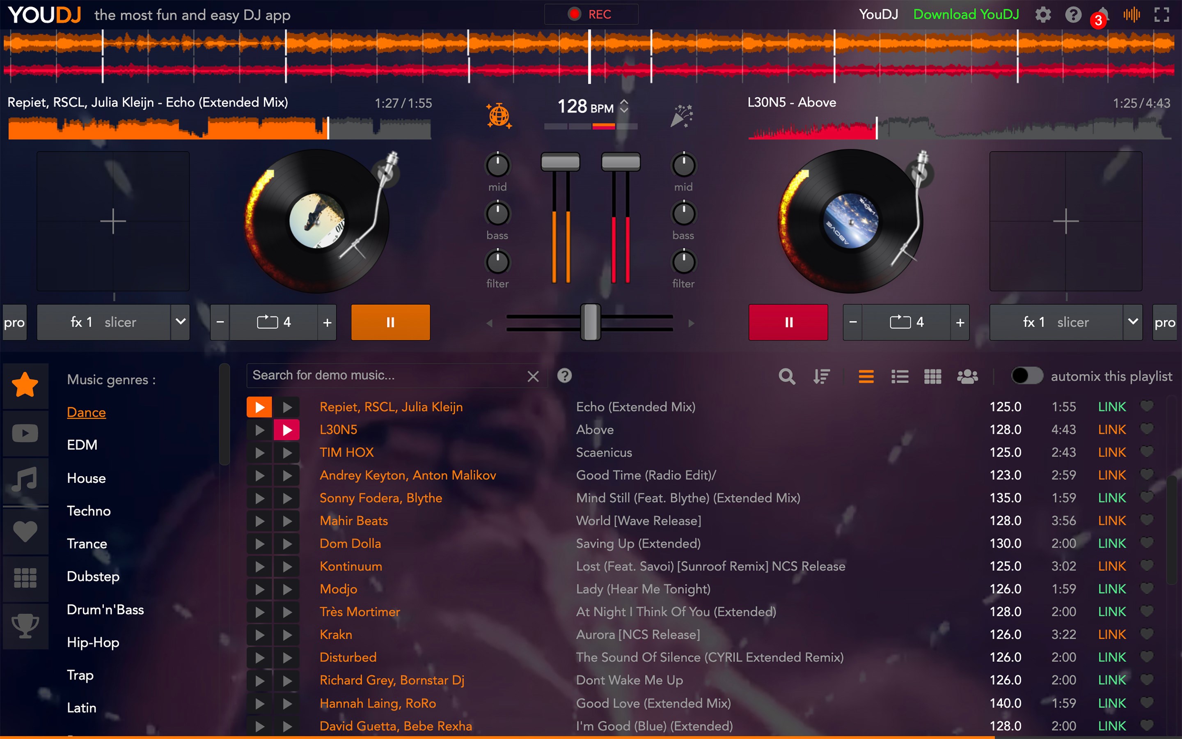The width and height of the screenshot is (1182, 739).
Task: Enter fullscreen mode icon
Action: [x=1161, y=15]
